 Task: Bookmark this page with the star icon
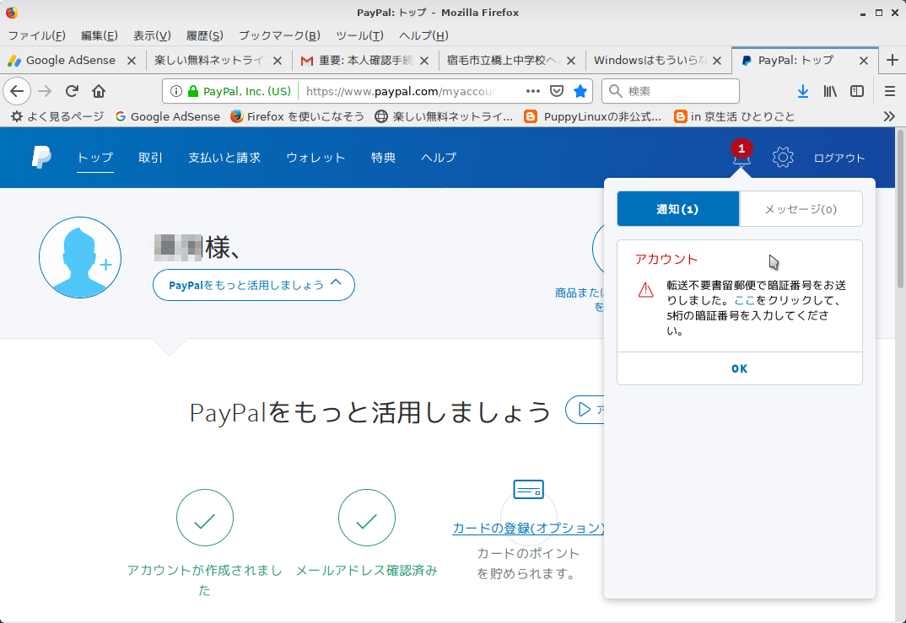tap(580, 91)
